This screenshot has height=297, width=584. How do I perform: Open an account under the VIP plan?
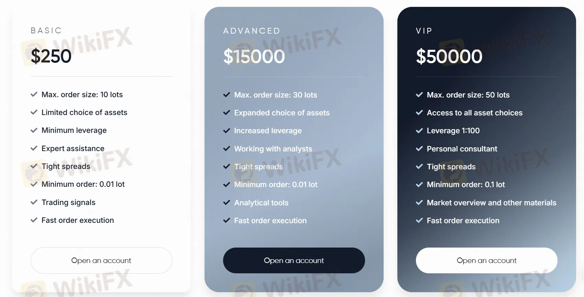pyautogui.click(x=486, y=260)
